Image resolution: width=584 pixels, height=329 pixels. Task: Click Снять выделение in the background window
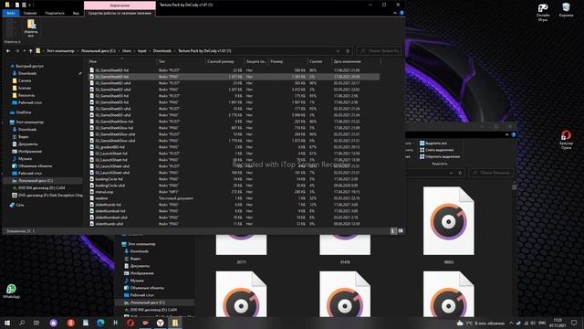pyautogui.click(x=436, y=150)
